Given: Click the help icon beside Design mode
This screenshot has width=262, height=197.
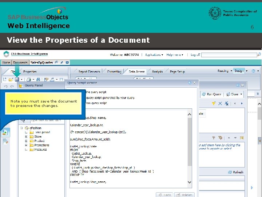Looking at the screenshot, I should [253, 71].
